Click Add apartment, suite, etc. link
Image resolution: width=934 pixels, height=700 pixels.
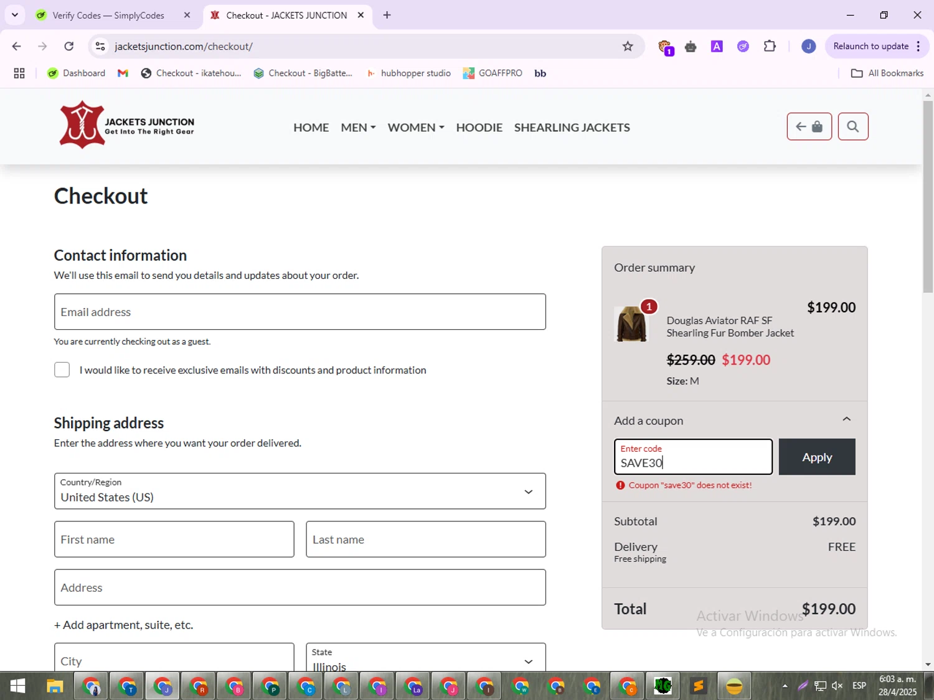(123, 625)
